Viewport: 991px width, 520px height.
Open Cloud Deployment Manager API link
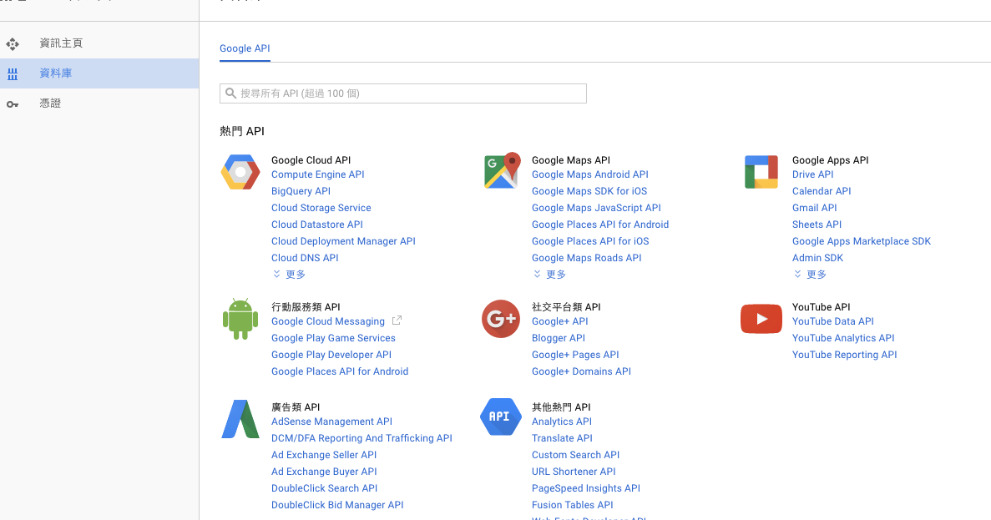click(x=343, y=241)
